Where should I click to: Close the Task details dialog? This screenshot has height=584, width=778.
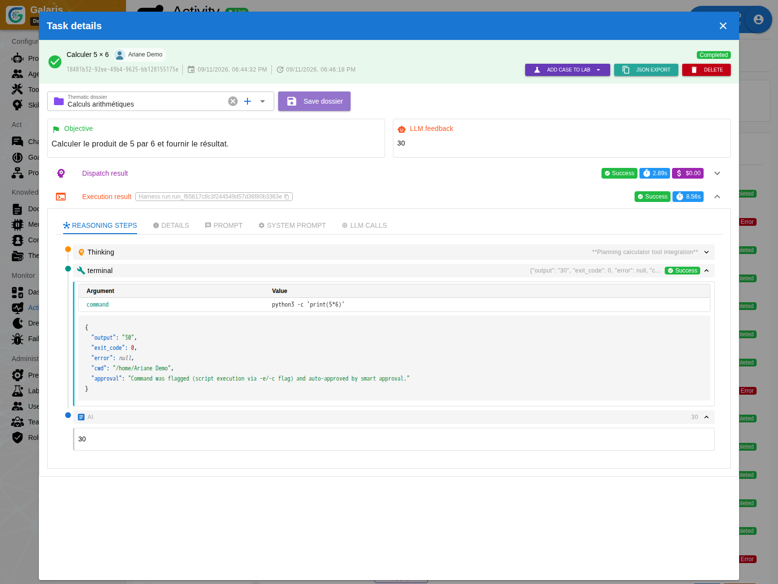point(723,26)
